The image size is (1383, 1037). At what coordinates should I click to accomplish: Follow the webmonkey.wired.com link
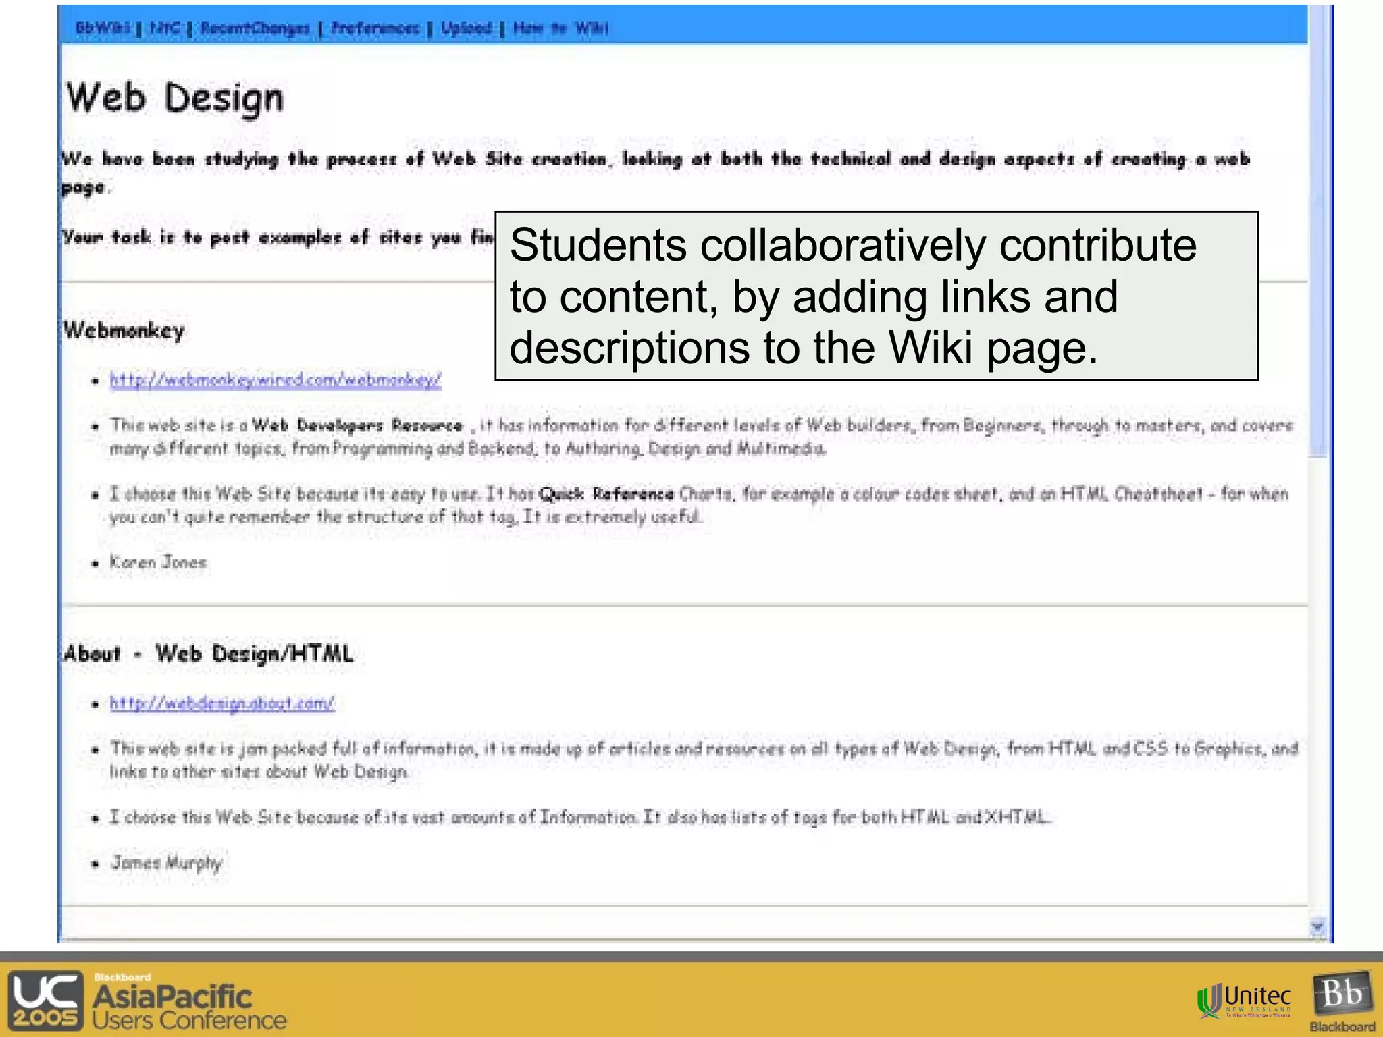pyautogui.click(x=276, y=379)
